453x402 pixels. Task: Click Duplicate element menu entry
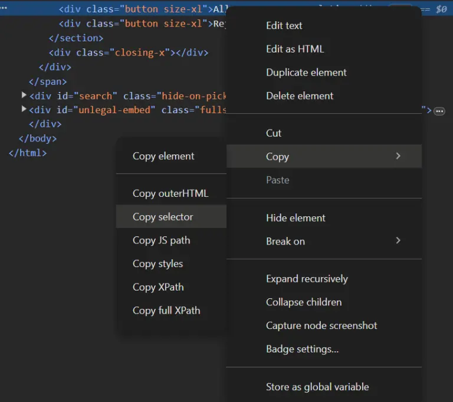[324, 73]
